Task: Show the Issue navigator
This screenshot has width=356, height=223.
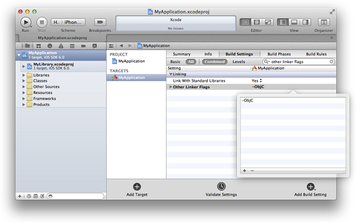Action: point(61,46)
